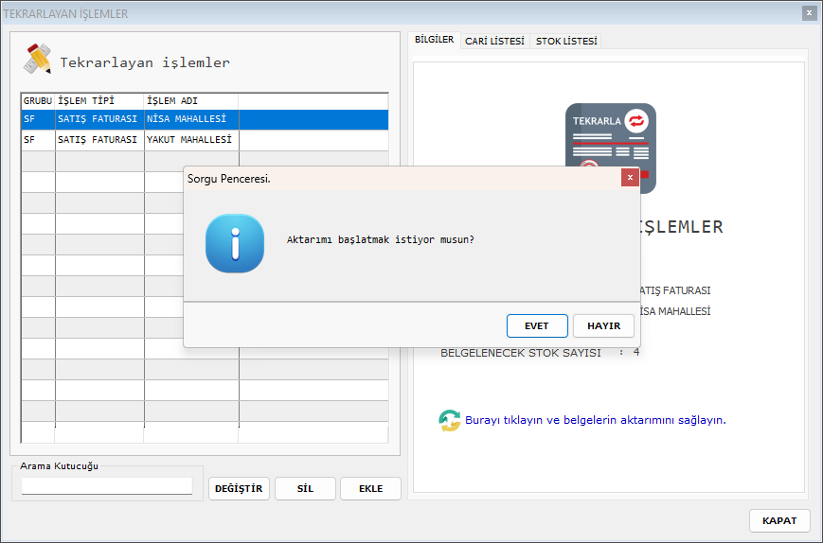Viewport: 823px width, 543px height.
Task: Click the pencil and ruler icon
Action: coord(38,59)
